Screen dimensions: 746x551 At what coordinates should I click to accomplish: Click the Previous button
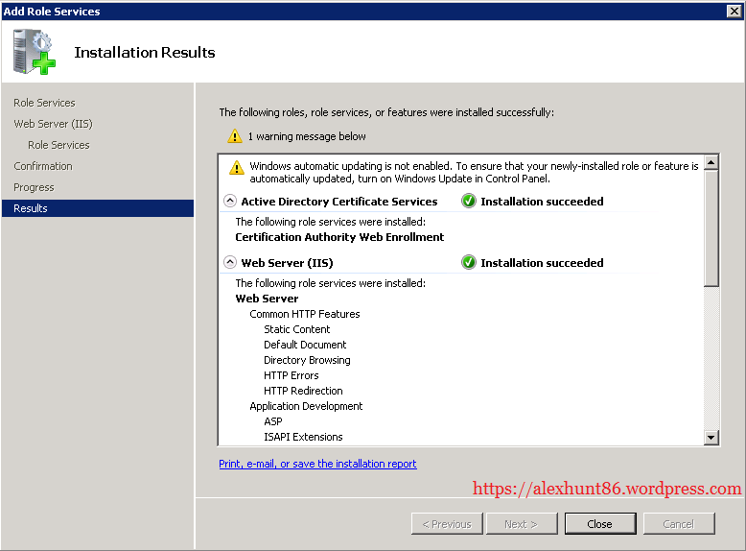pos(446,524)
